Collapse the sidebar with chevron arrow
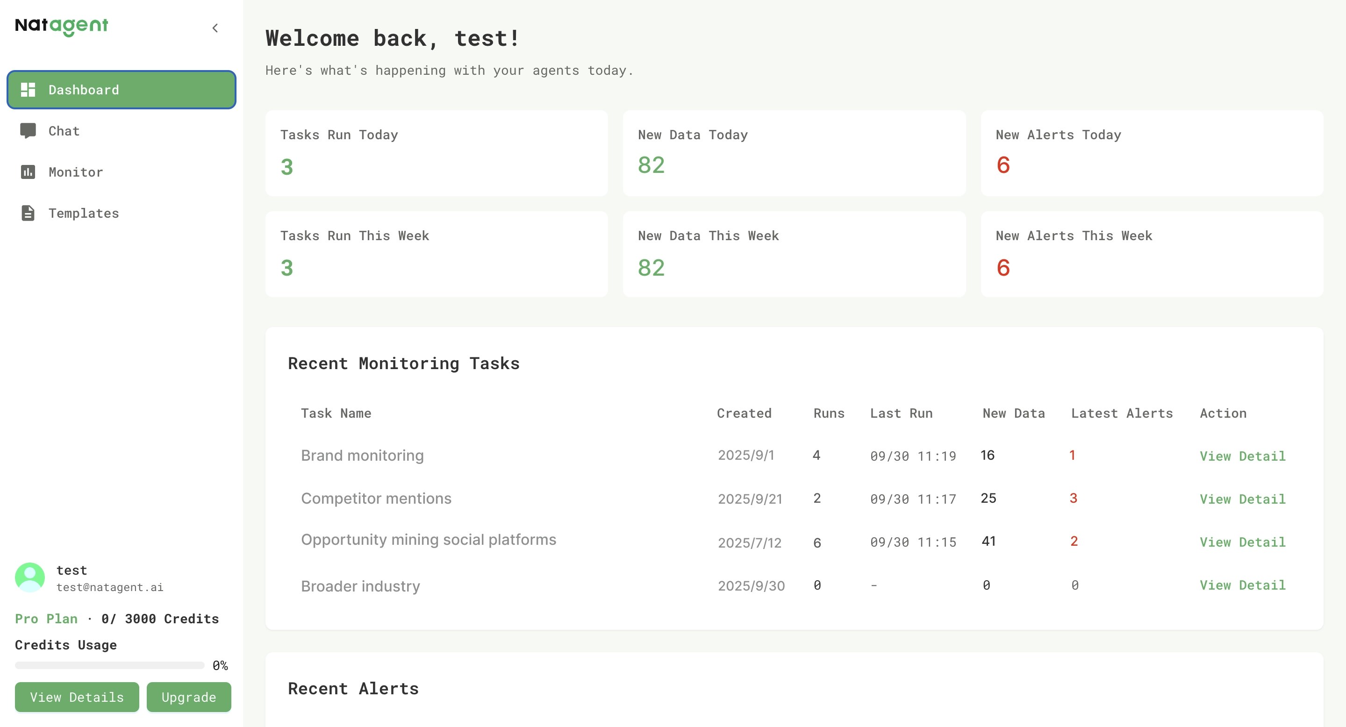 tap(215, 28)
